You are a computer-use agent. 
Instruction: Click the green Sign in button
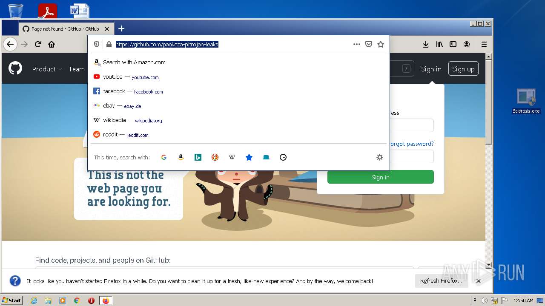(381, 177)
